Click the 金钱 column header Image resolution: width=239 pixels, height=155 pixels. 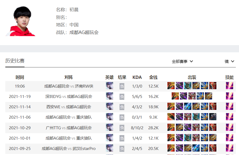(153, 77)
